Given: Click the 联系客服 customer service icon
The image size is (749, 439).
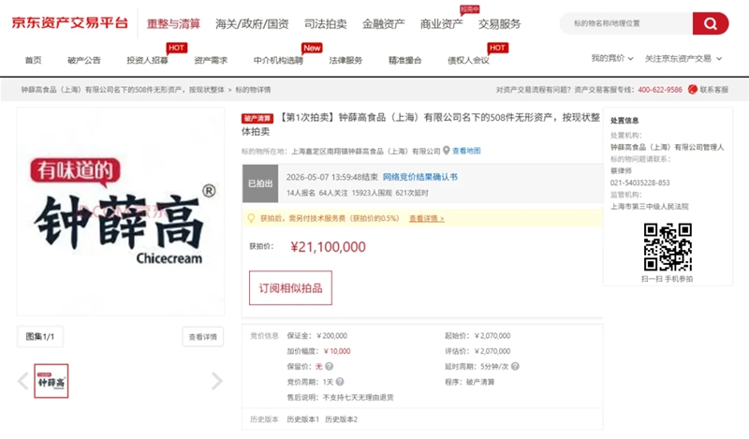Looking at the screenshot, I should point(692,89).
